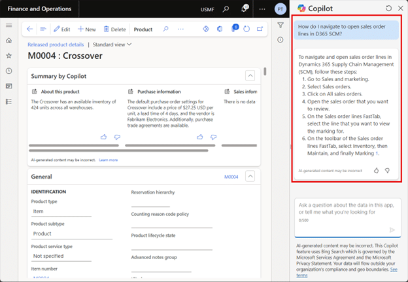Click the Product type field
Image resolution: width=408 pixels, height=282 pixels.
click(x=61, y=211)
